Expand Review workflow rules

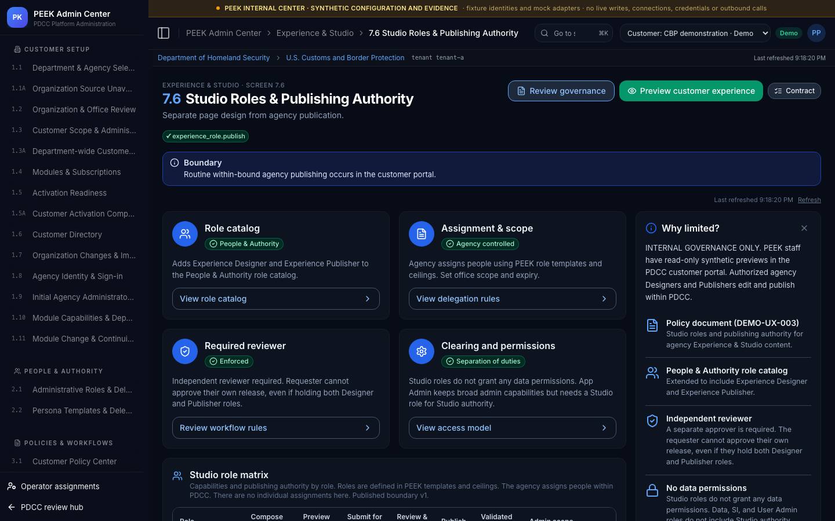(x=276, y=428)
